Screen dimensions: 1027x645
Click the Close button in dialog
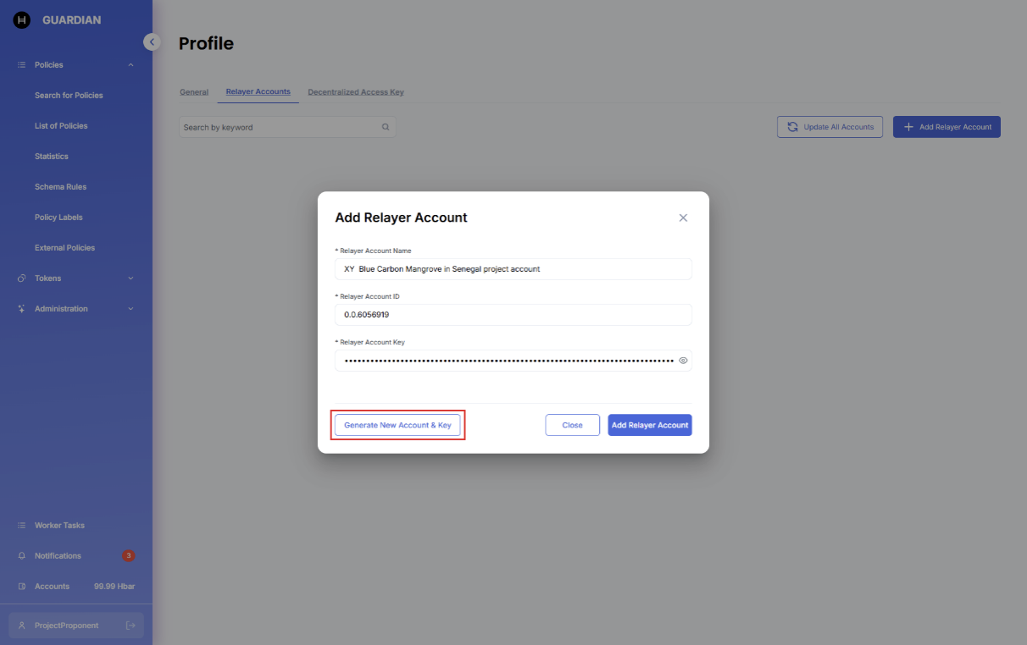pyautogui.click(x=572, y=425)
